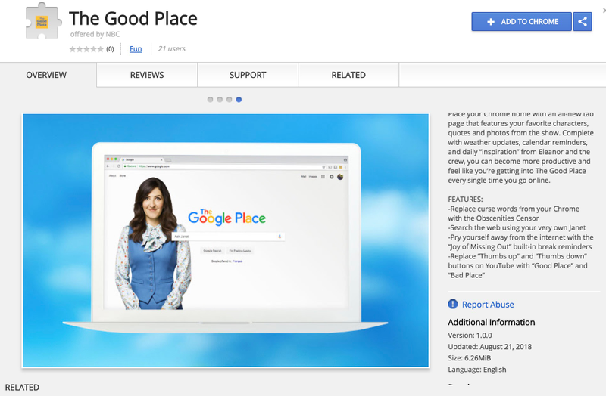The height and width of the screenshot is (396, 606).
Task: Open the RELATED tab
Action: [x=348, y=75]
